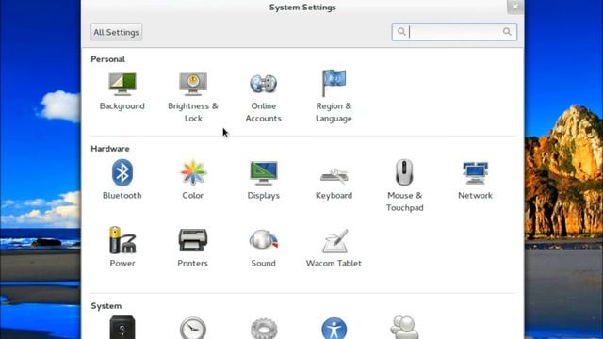Screen dimensions: 603x339
Task: Click the two-people users icon under System
Action: pyautogui.click(x=404, y=328)
